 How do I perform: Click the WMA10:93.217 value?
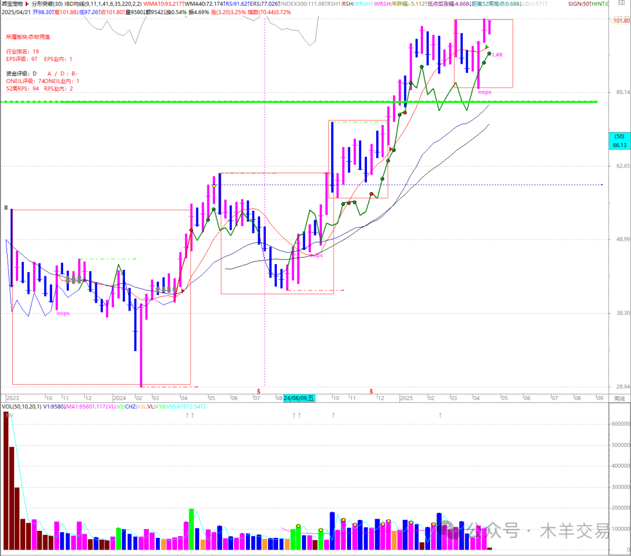[163, 4]
